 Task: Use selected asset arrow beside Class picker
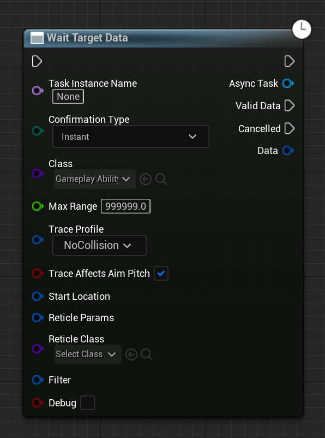pos(146,179)
